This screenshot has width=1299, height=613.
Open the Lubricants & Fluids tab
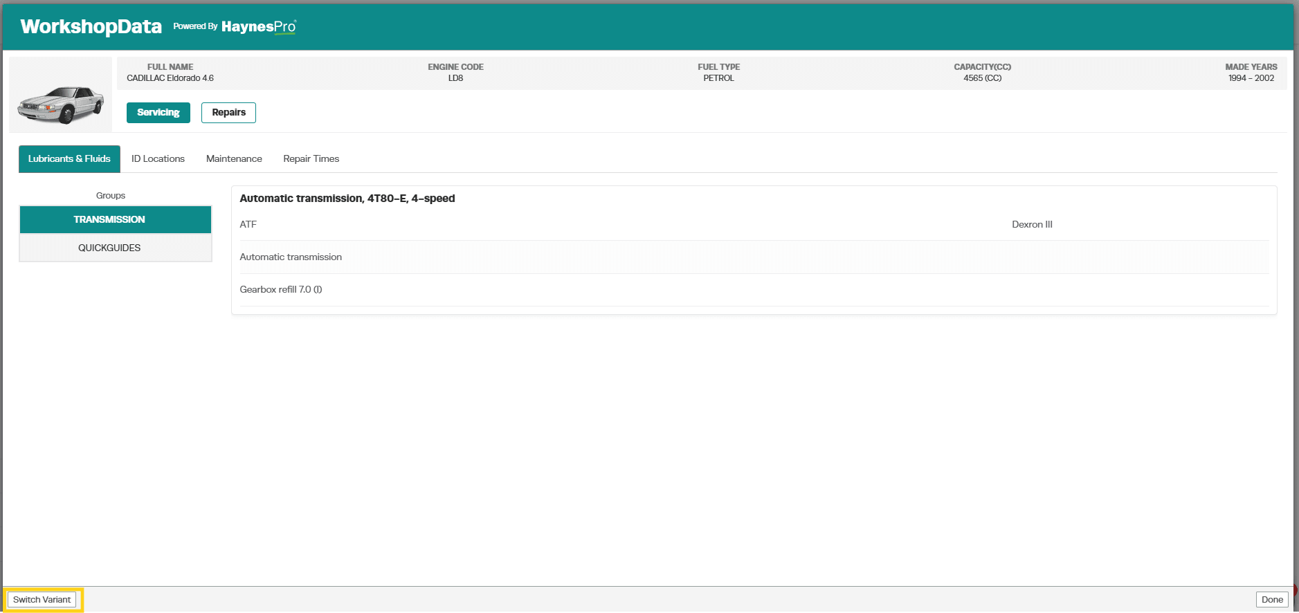[69, 159]
